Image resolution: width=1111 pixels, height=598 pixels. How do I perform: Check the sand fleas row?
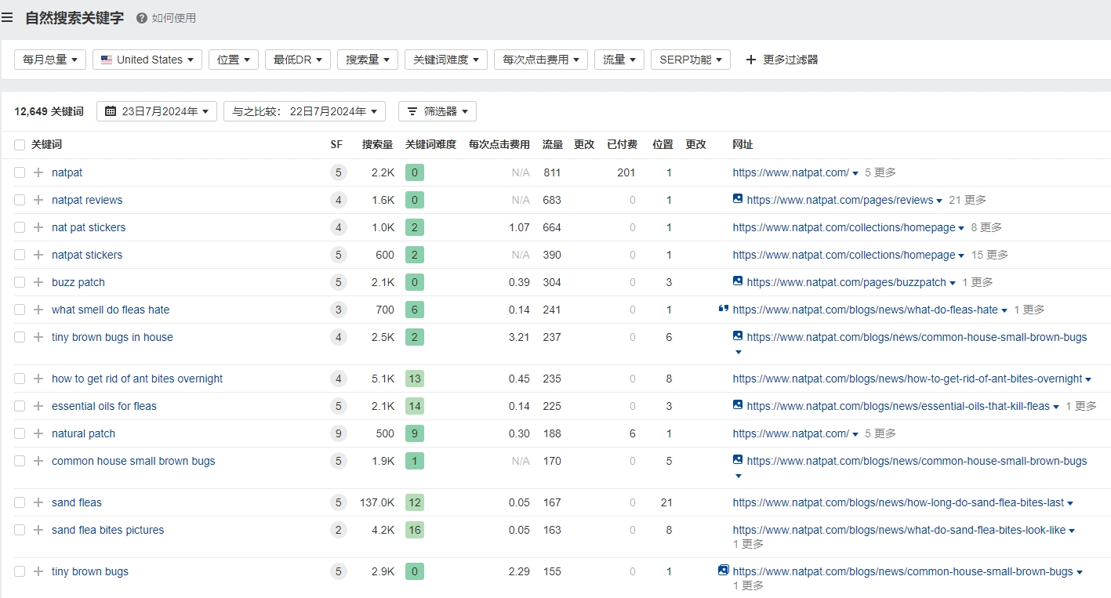pos(20,502)
